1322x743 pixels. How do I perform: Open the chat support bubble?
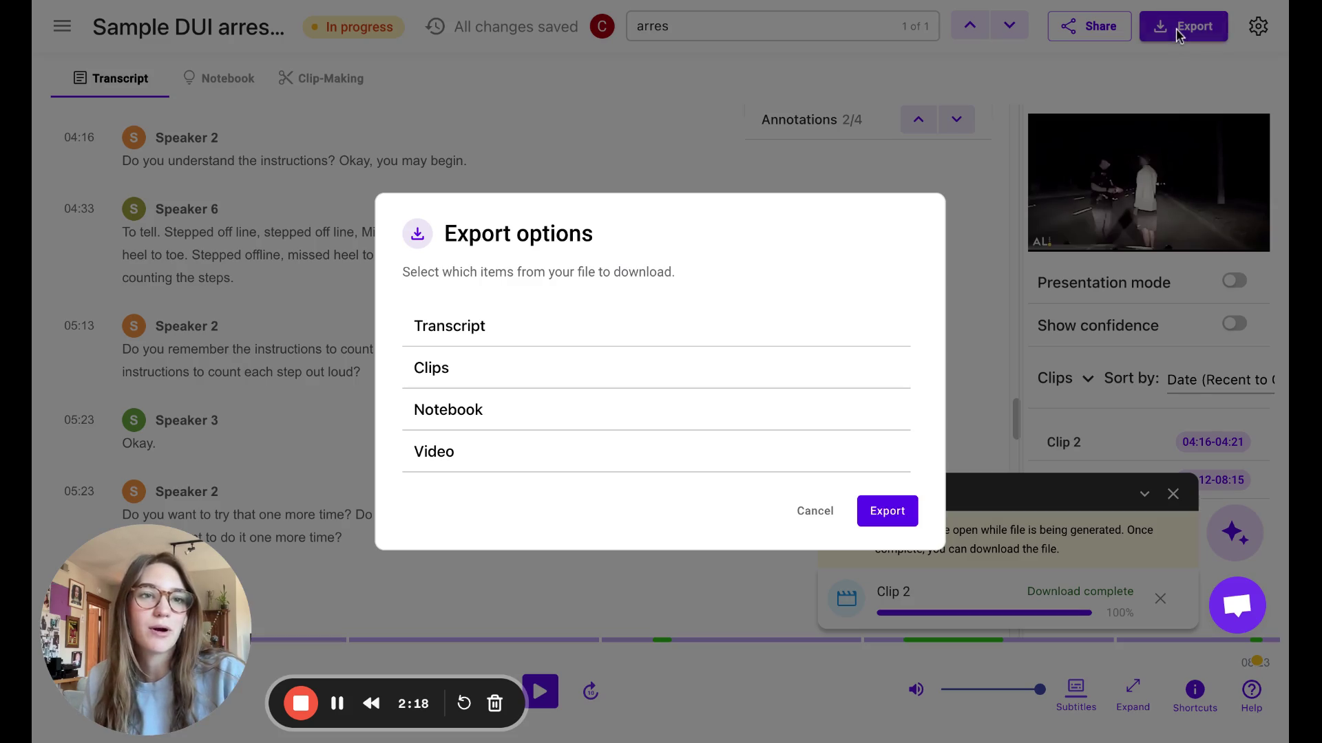(x=1237, y=605)
